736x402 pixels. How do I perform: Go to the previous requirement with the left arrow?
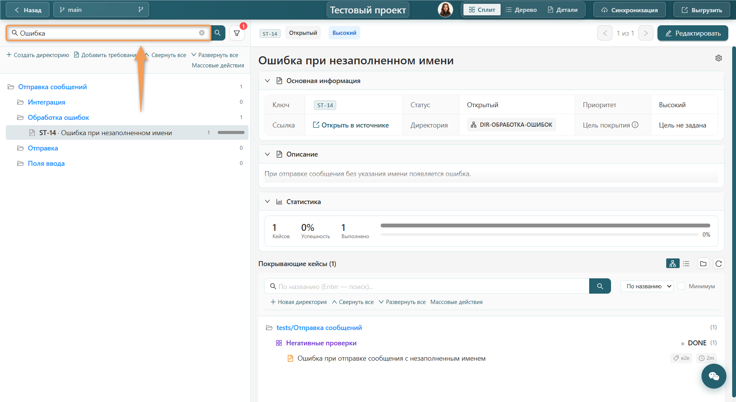pos(605,33)
